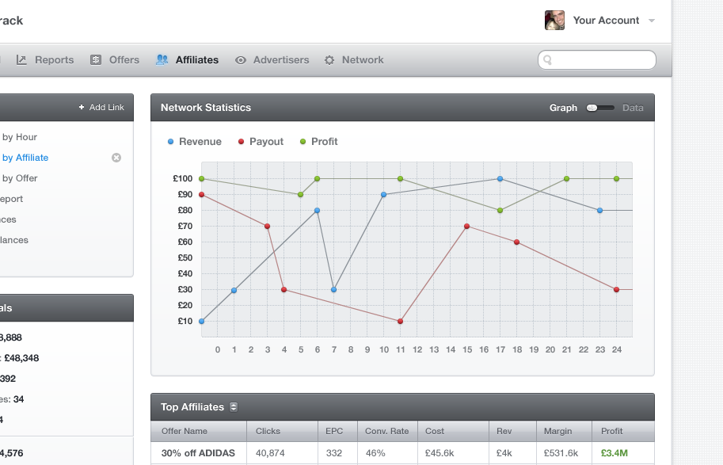This screenshot has width=723, height=465.
Task: Click the £48,348 total value
Action: coord(21,358)
